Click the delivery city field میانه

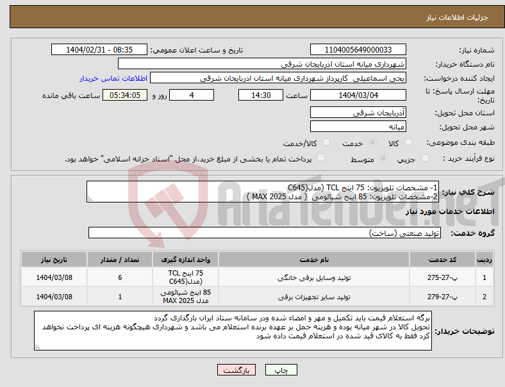(358, 126)
